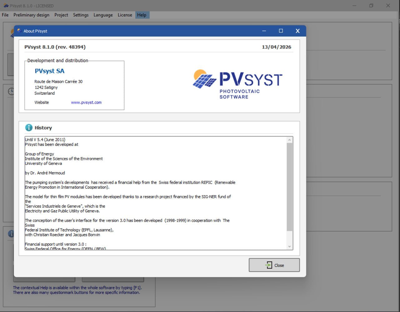Screen dimensions: 400x312
Task: Click the blue History info icon
Action: 29,127
